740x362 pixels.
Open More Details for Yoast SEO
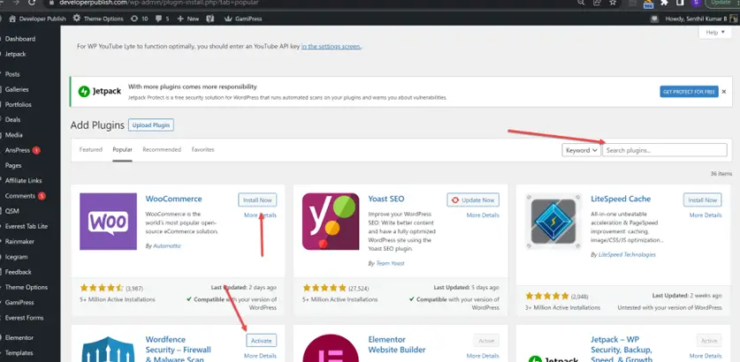pyautogui.click(x=483, y=215)
